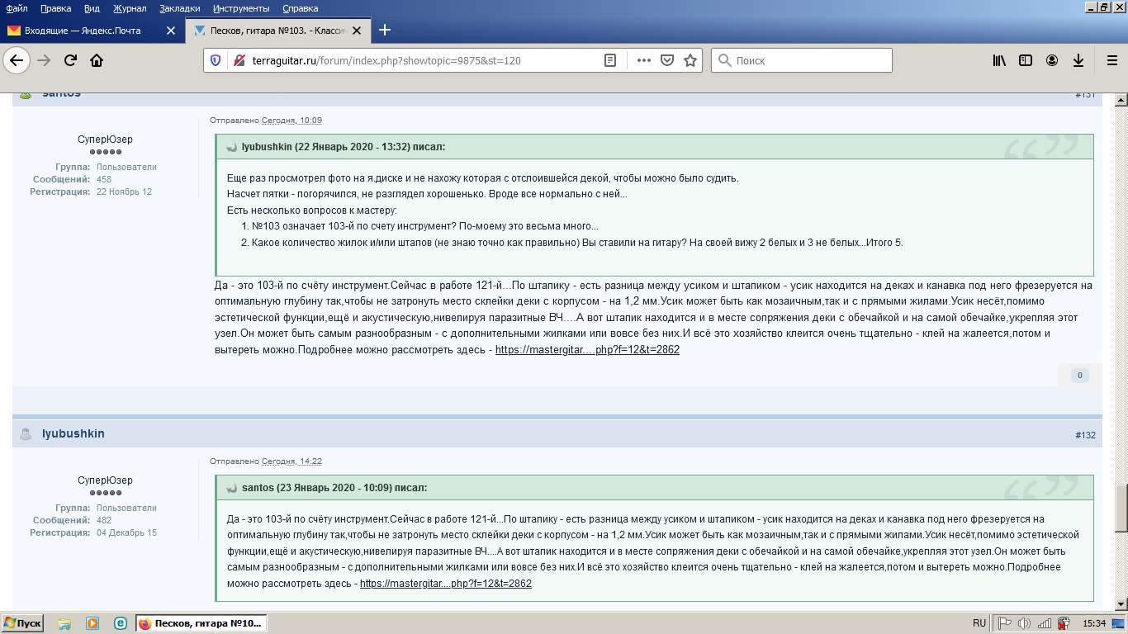Screen dimensions: 1128x634
Task: Open the Firefox account menu
Action: (x=1052, y=60)
